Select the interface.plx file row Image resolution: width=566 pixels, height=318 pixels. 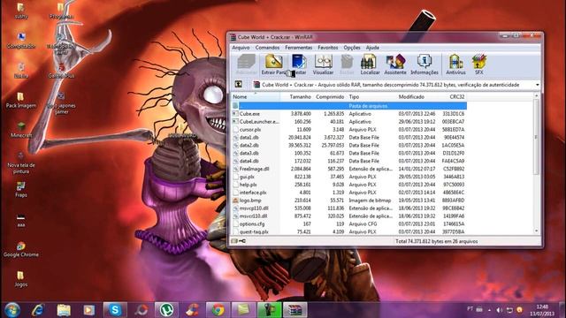point(349,193)
